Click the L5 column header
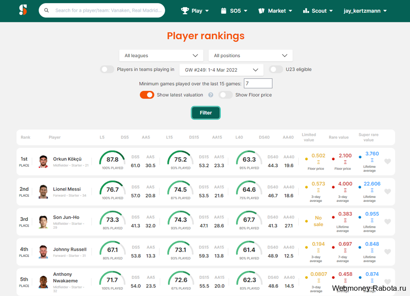Screen dimensions: 410x296 102,137
